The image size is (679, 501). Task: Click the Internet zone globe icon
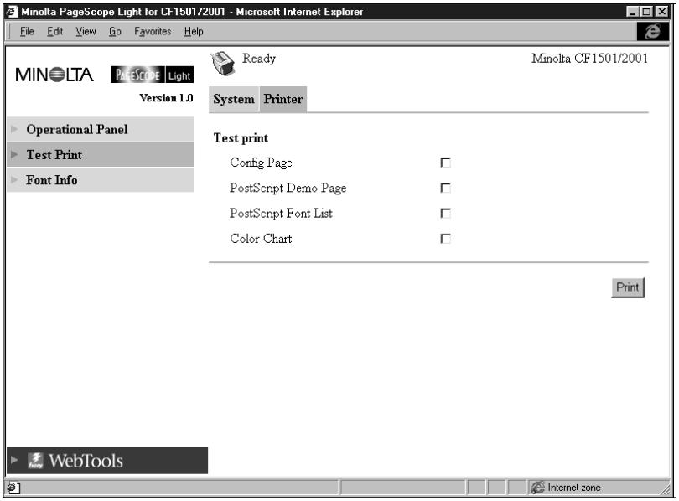[537, 488]
